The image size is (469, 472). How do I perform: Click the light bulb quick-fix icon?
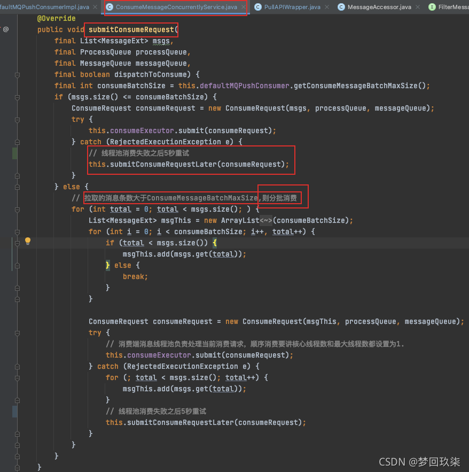[28, 241]
